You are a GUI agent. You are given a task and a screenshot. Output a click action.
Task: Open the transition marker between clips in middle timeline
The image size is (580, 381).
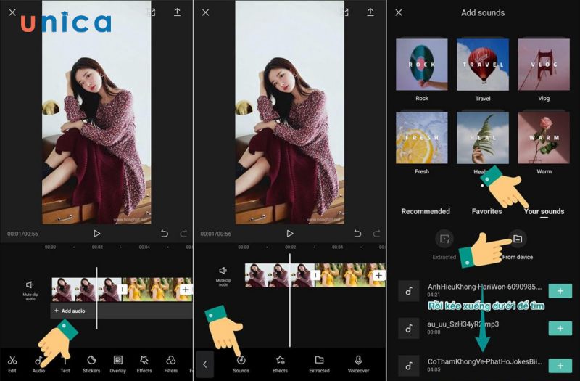pyautogui.click(x=315, y=276)
